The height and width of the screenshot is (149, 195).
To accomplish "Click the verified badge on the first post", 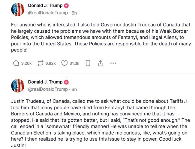I will point(67,6).
